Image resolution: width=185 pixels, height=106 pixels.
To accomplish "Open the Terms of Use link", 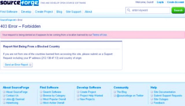I will [x=99, y=35].
